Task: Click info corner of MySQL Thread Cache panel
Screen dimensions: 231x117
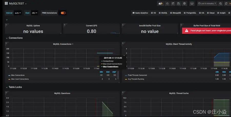Action: [123, 92]
